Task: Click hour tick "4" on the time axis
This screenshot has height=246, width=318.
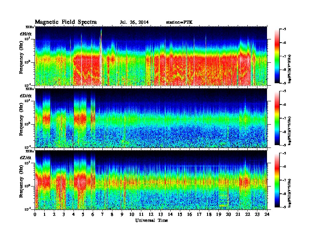Action: click(73, 214)
